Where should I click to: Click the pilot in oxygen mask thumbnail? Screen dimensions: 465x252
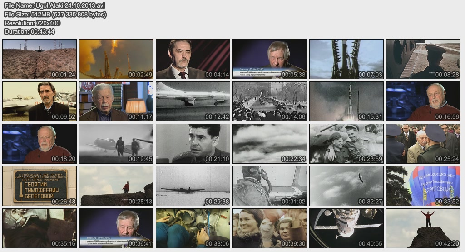click(x=270, y=186)
